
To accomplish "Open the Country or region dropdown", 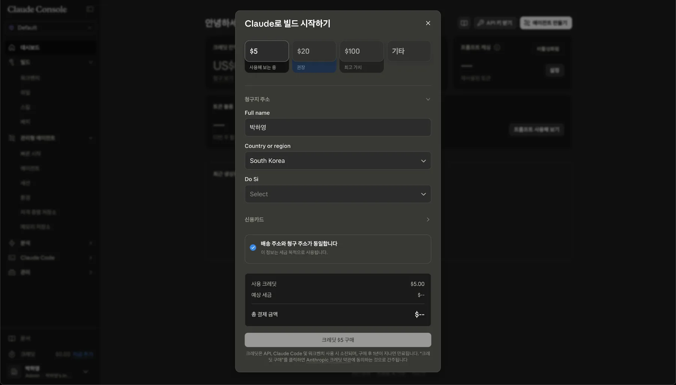I will [x=338, y=161].
